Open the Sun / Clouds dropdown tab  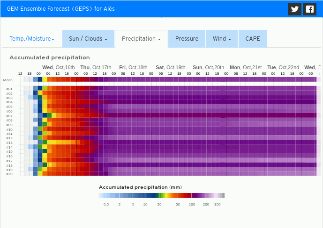pos(88,39)
